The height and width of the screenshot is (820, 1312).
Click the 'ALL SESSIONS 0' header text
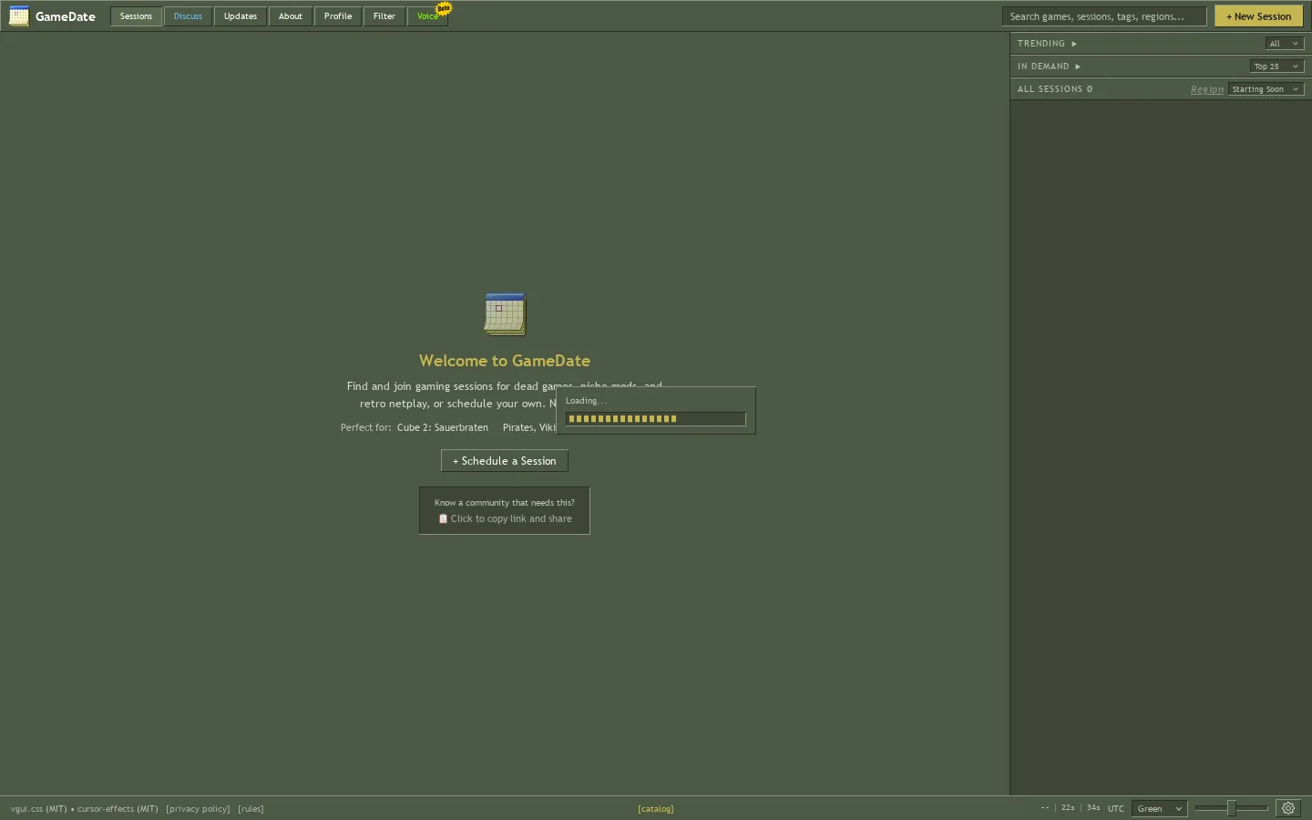pos(1055,89)
